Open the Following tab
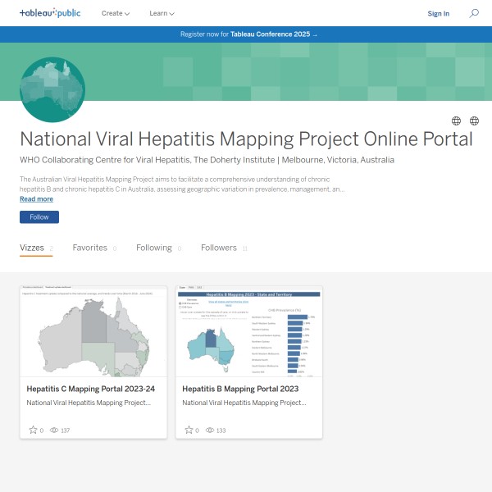This screenshot has width=492, height=492. click(154, 248)
